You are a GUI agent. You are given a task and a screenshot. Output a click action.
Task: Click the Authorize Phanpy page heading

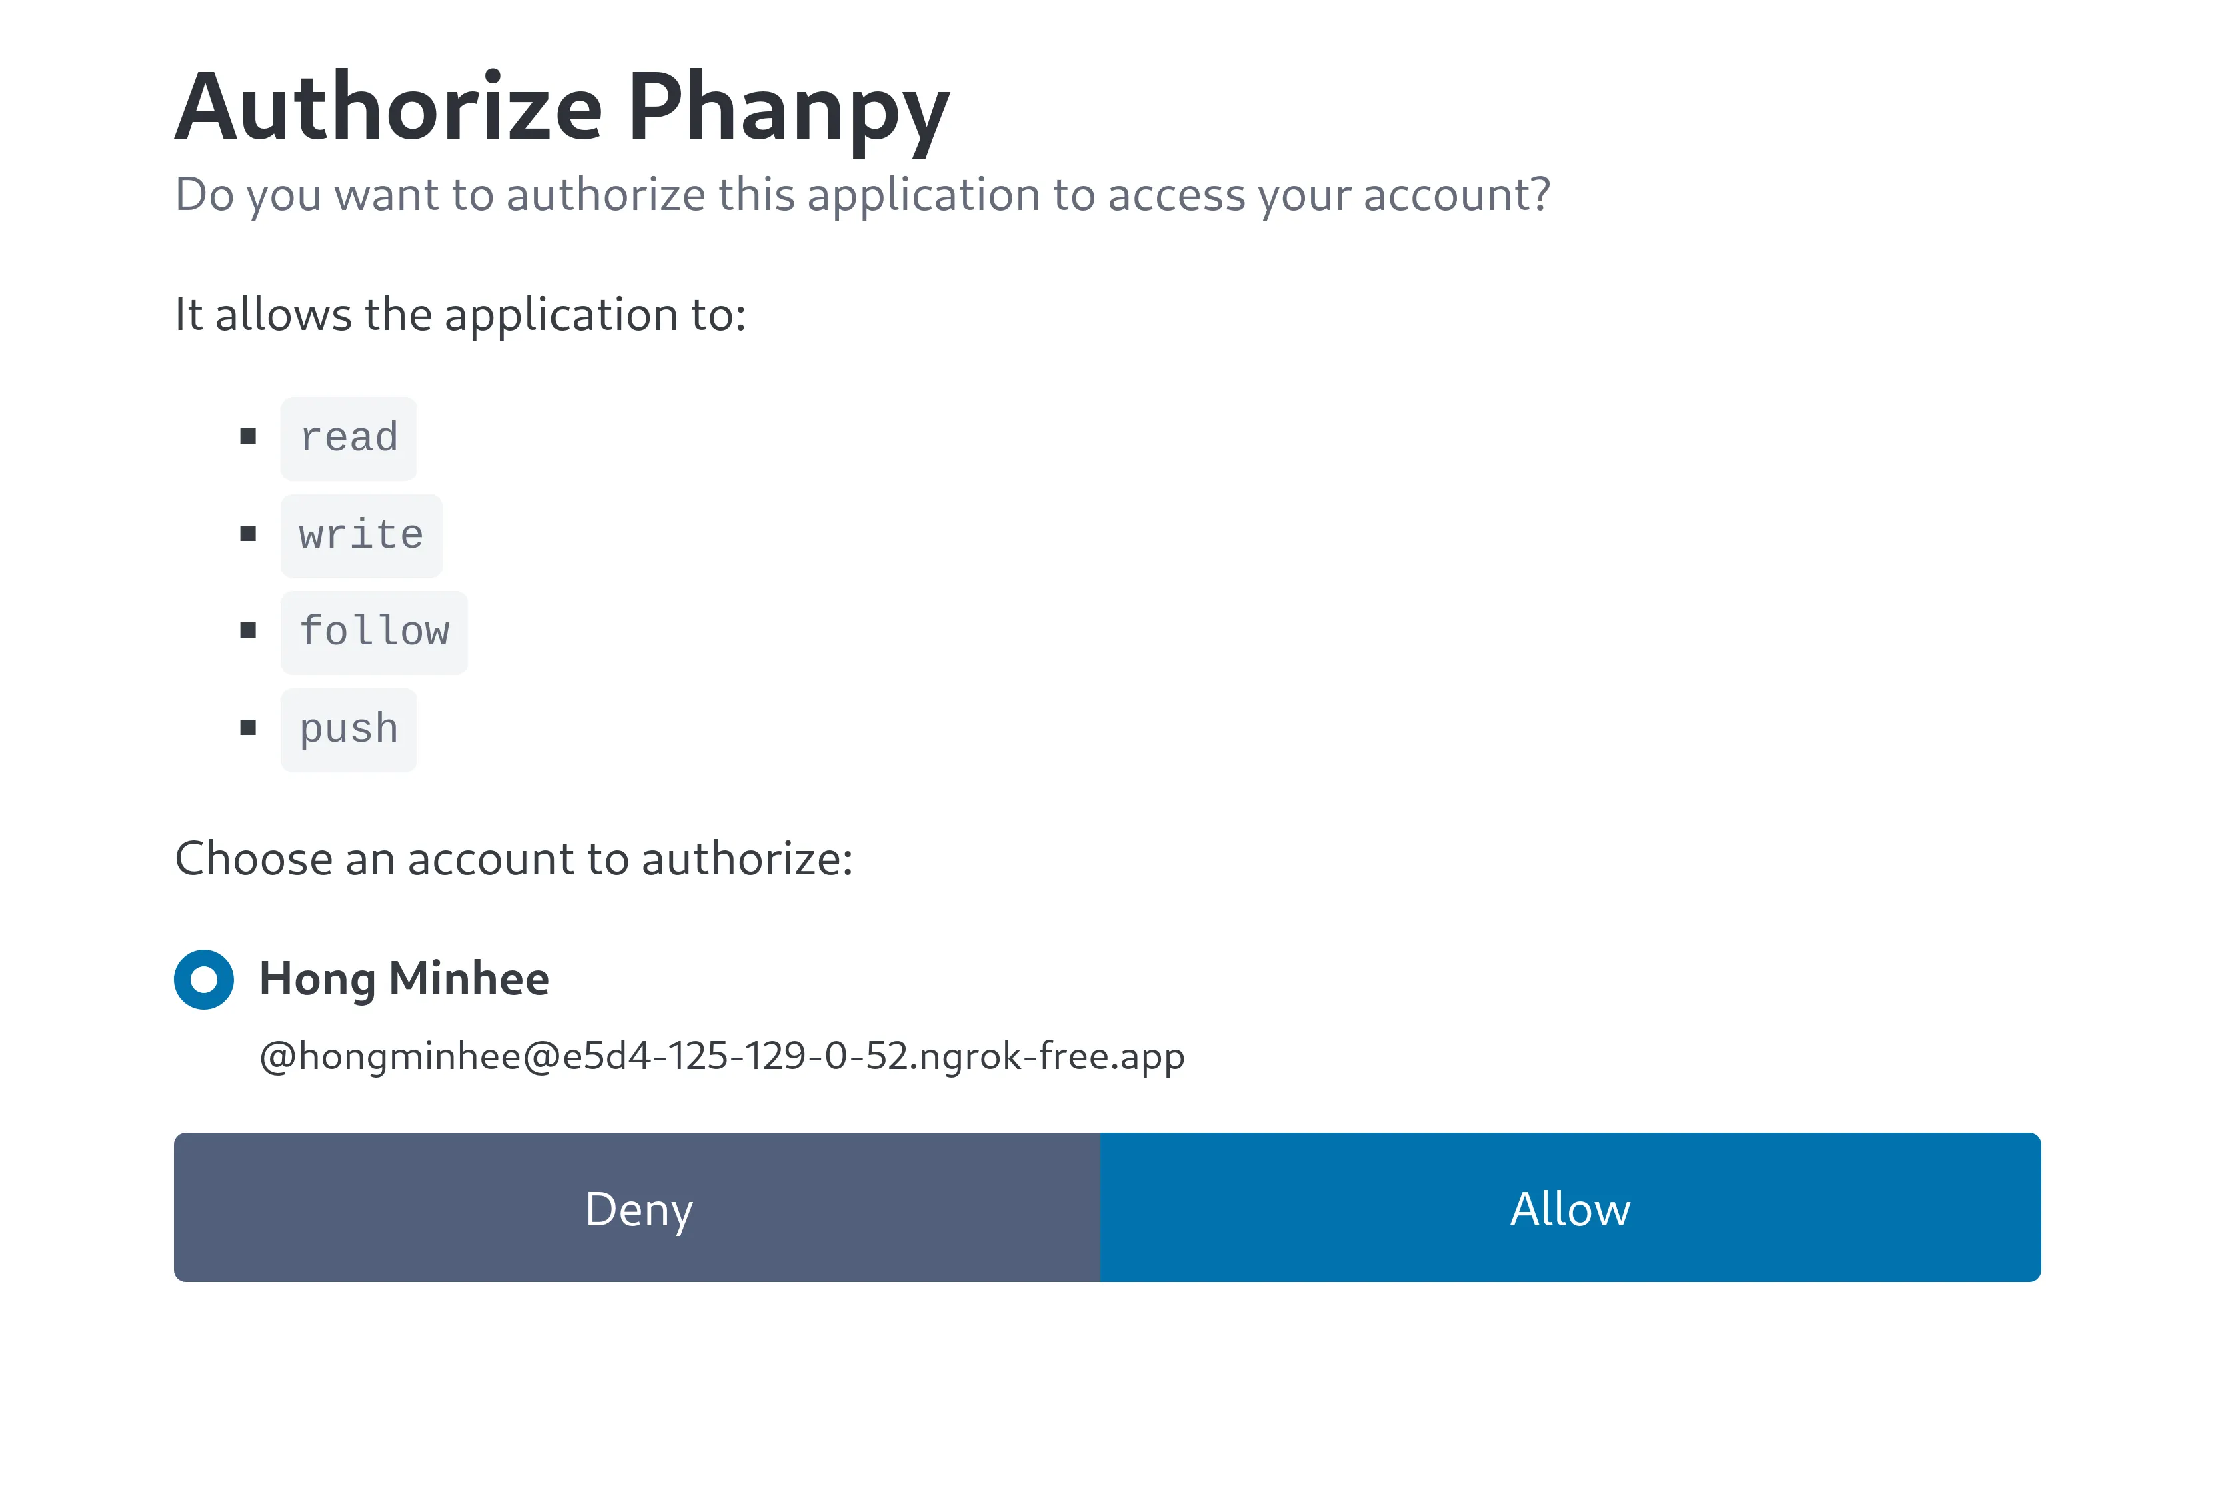coord(561,107)
